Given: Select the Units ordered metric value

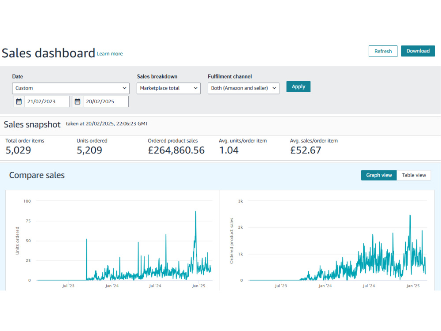Looking at the screenshot, I should (x=90, y=150).
